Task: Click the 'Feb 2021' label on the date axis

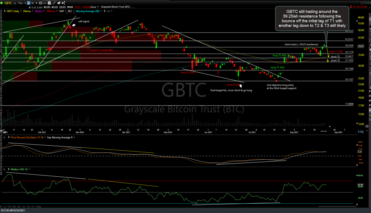Action: [42, 132]
